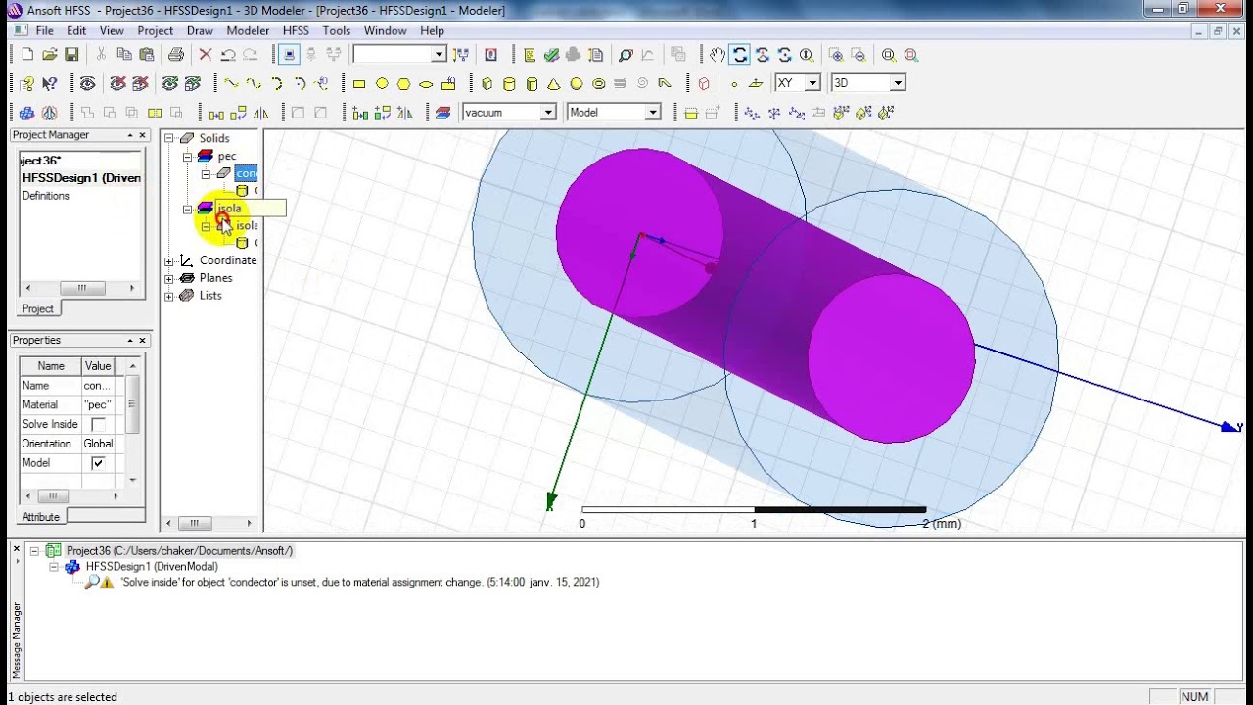
Task: Create a new project with the New icon
Action: tap(27, 55)
